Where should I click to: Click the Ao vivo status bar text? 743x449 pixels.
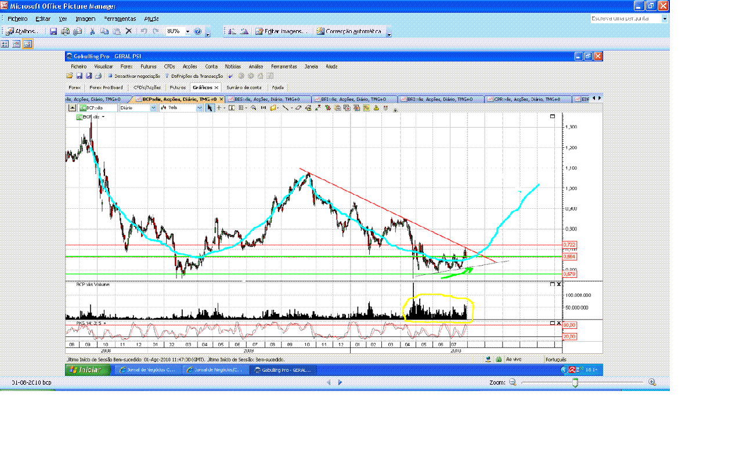513,360
